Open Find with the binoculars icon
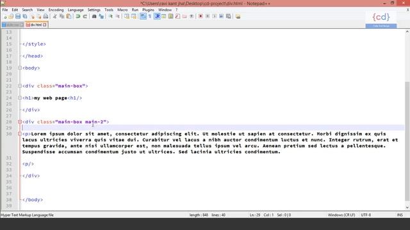Screen dimensions: 410x230 [x=94, y=17]
